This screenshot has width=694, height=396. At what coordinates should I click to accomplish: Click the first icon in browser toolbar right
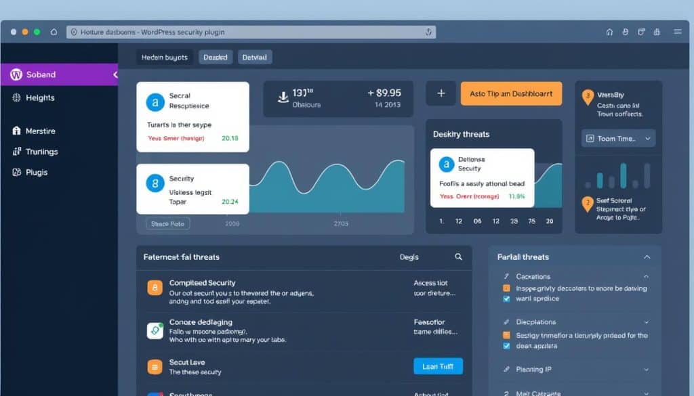pyautogui.click(x=609, y=32)
